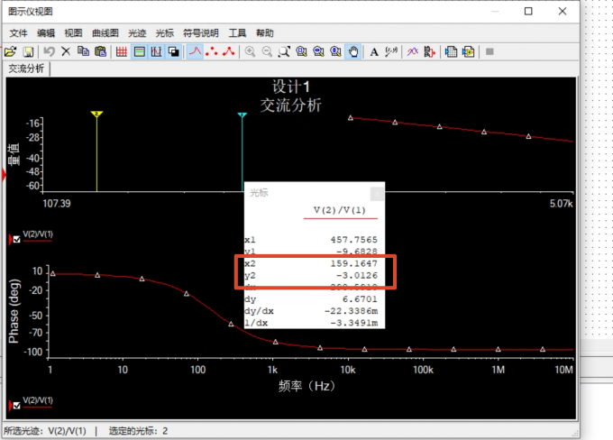
Task: Show trace as data points only
Action: point(212,51)
